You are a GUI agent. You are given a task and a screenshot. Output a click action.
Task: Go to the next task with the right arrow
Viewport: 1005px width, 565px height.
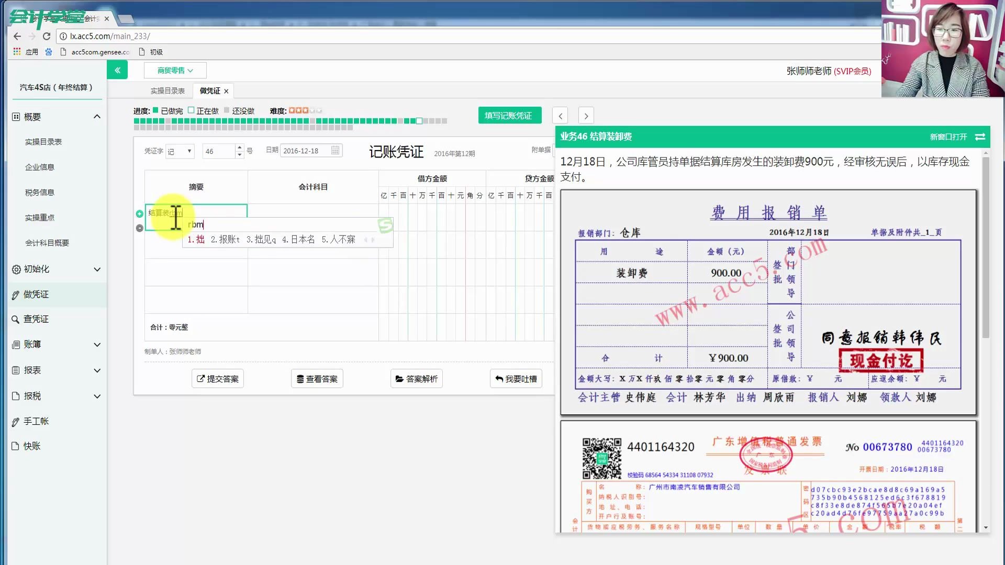pos(586,116)
